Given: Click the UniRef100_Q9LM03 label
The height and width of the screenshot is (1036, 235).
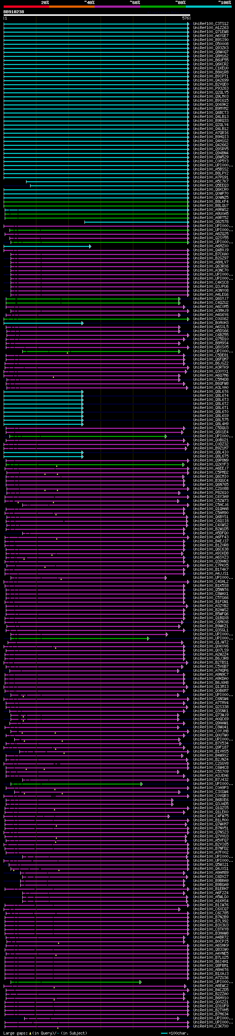Looking at the screenshot, I should 211,97.
